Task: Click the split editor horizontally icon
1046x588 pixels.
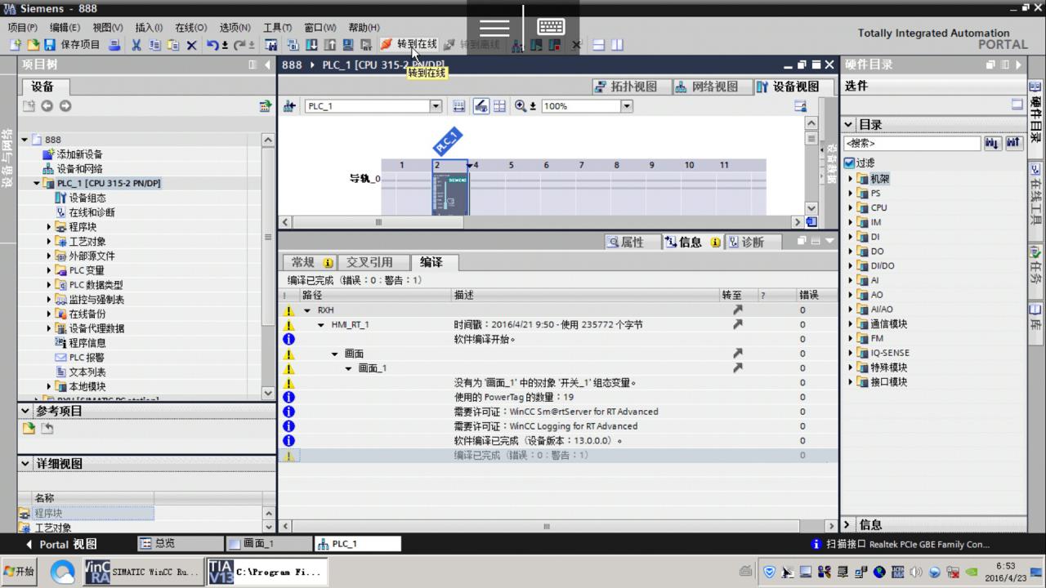Action: click(599, 45)
